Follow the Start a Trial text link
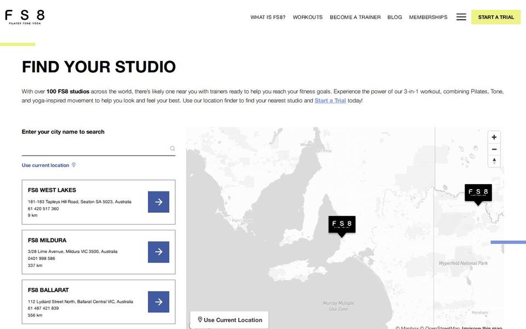The image size is (526, 329). coord(330,100)
